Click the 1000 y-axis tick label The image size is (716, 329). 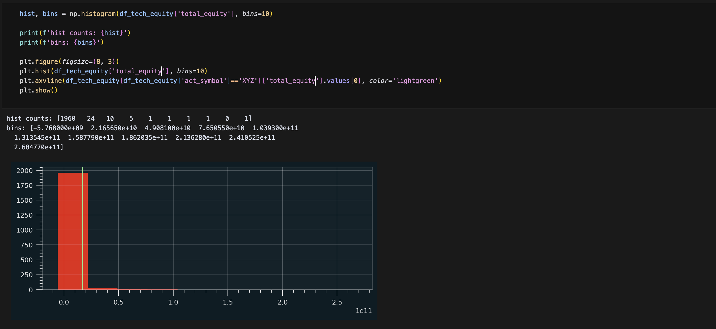coord(24,230)
